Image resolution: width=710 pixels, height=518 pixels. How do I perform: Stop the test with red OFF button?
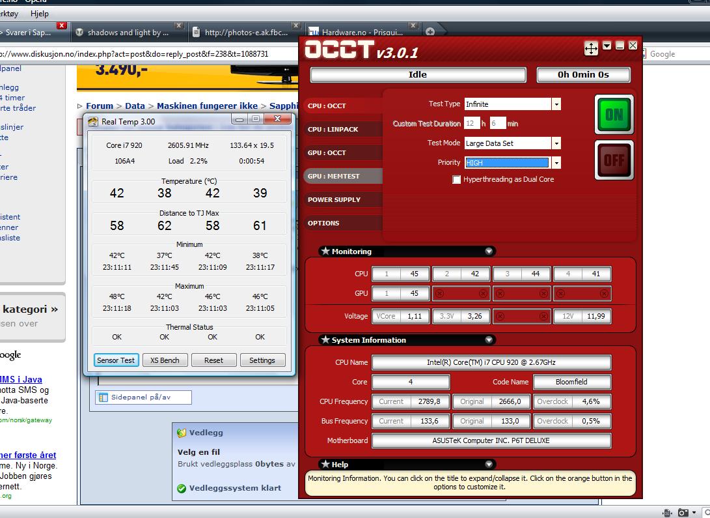pyautogui.click(x=614, y=160)
